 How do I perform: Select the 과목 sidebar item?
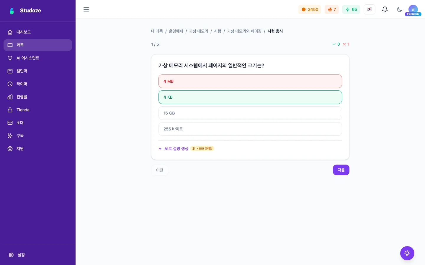pyautogui.click(x=38, y=45)
